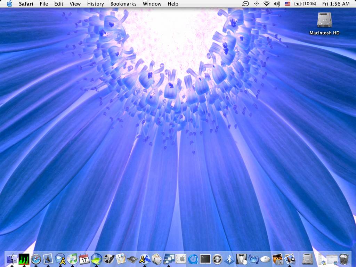Screen dimensions: 356x267
Task: Open the Help menu
Action: click(173, 4)
